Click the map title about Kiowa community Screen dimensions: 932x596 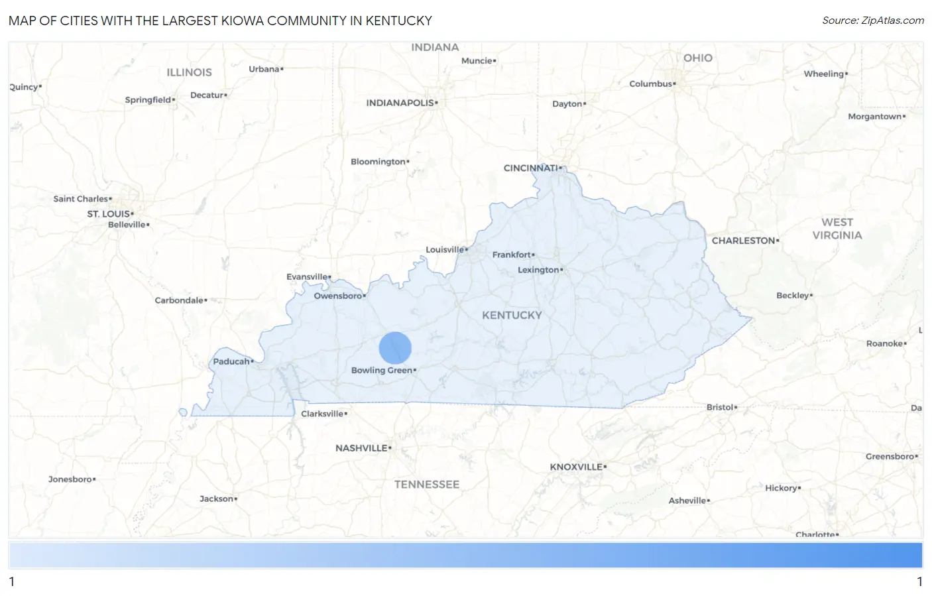(x=220, y=21)
